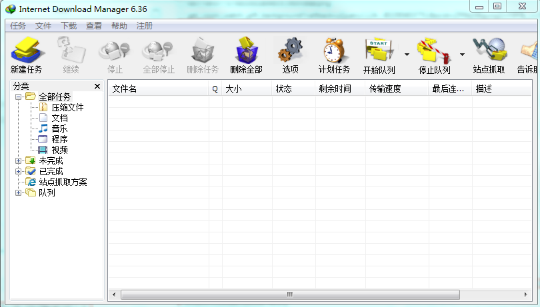Select the 文档 category
The width and height of the screenshot is (540, 307).
coord(59,118)
